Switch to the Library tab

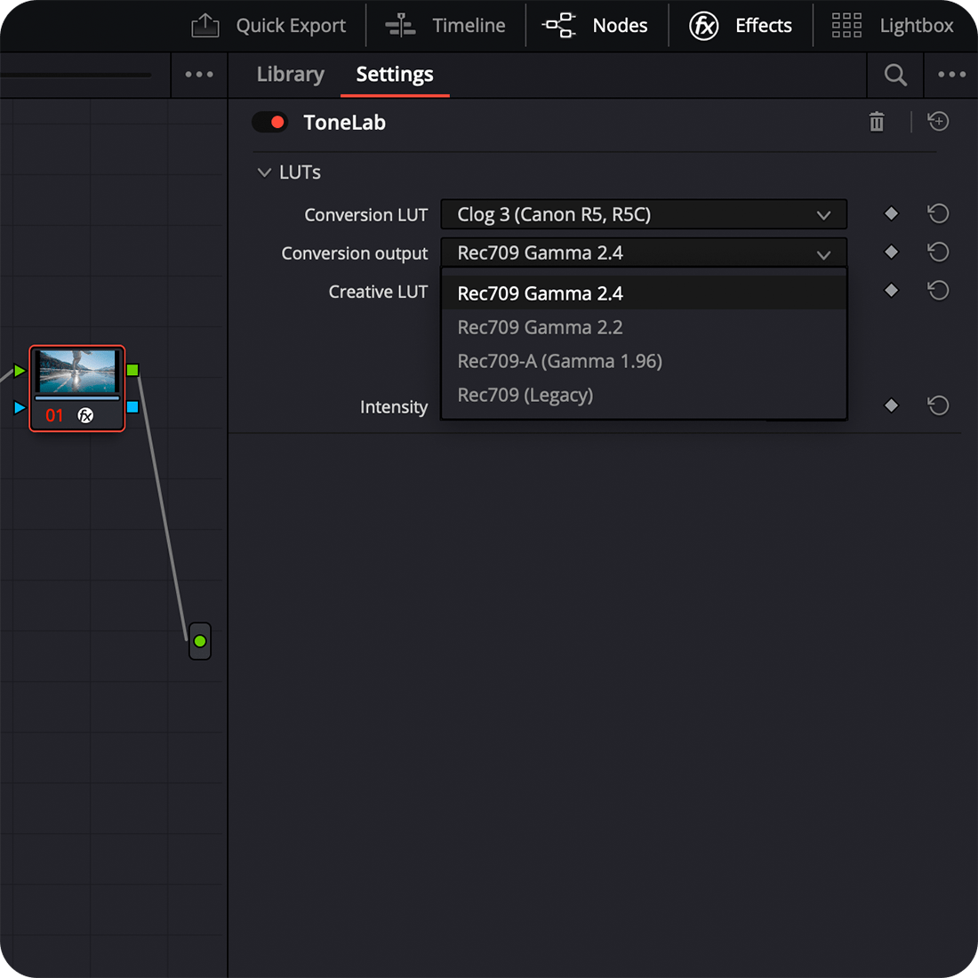pyautogui.click(x=290, y=75)
